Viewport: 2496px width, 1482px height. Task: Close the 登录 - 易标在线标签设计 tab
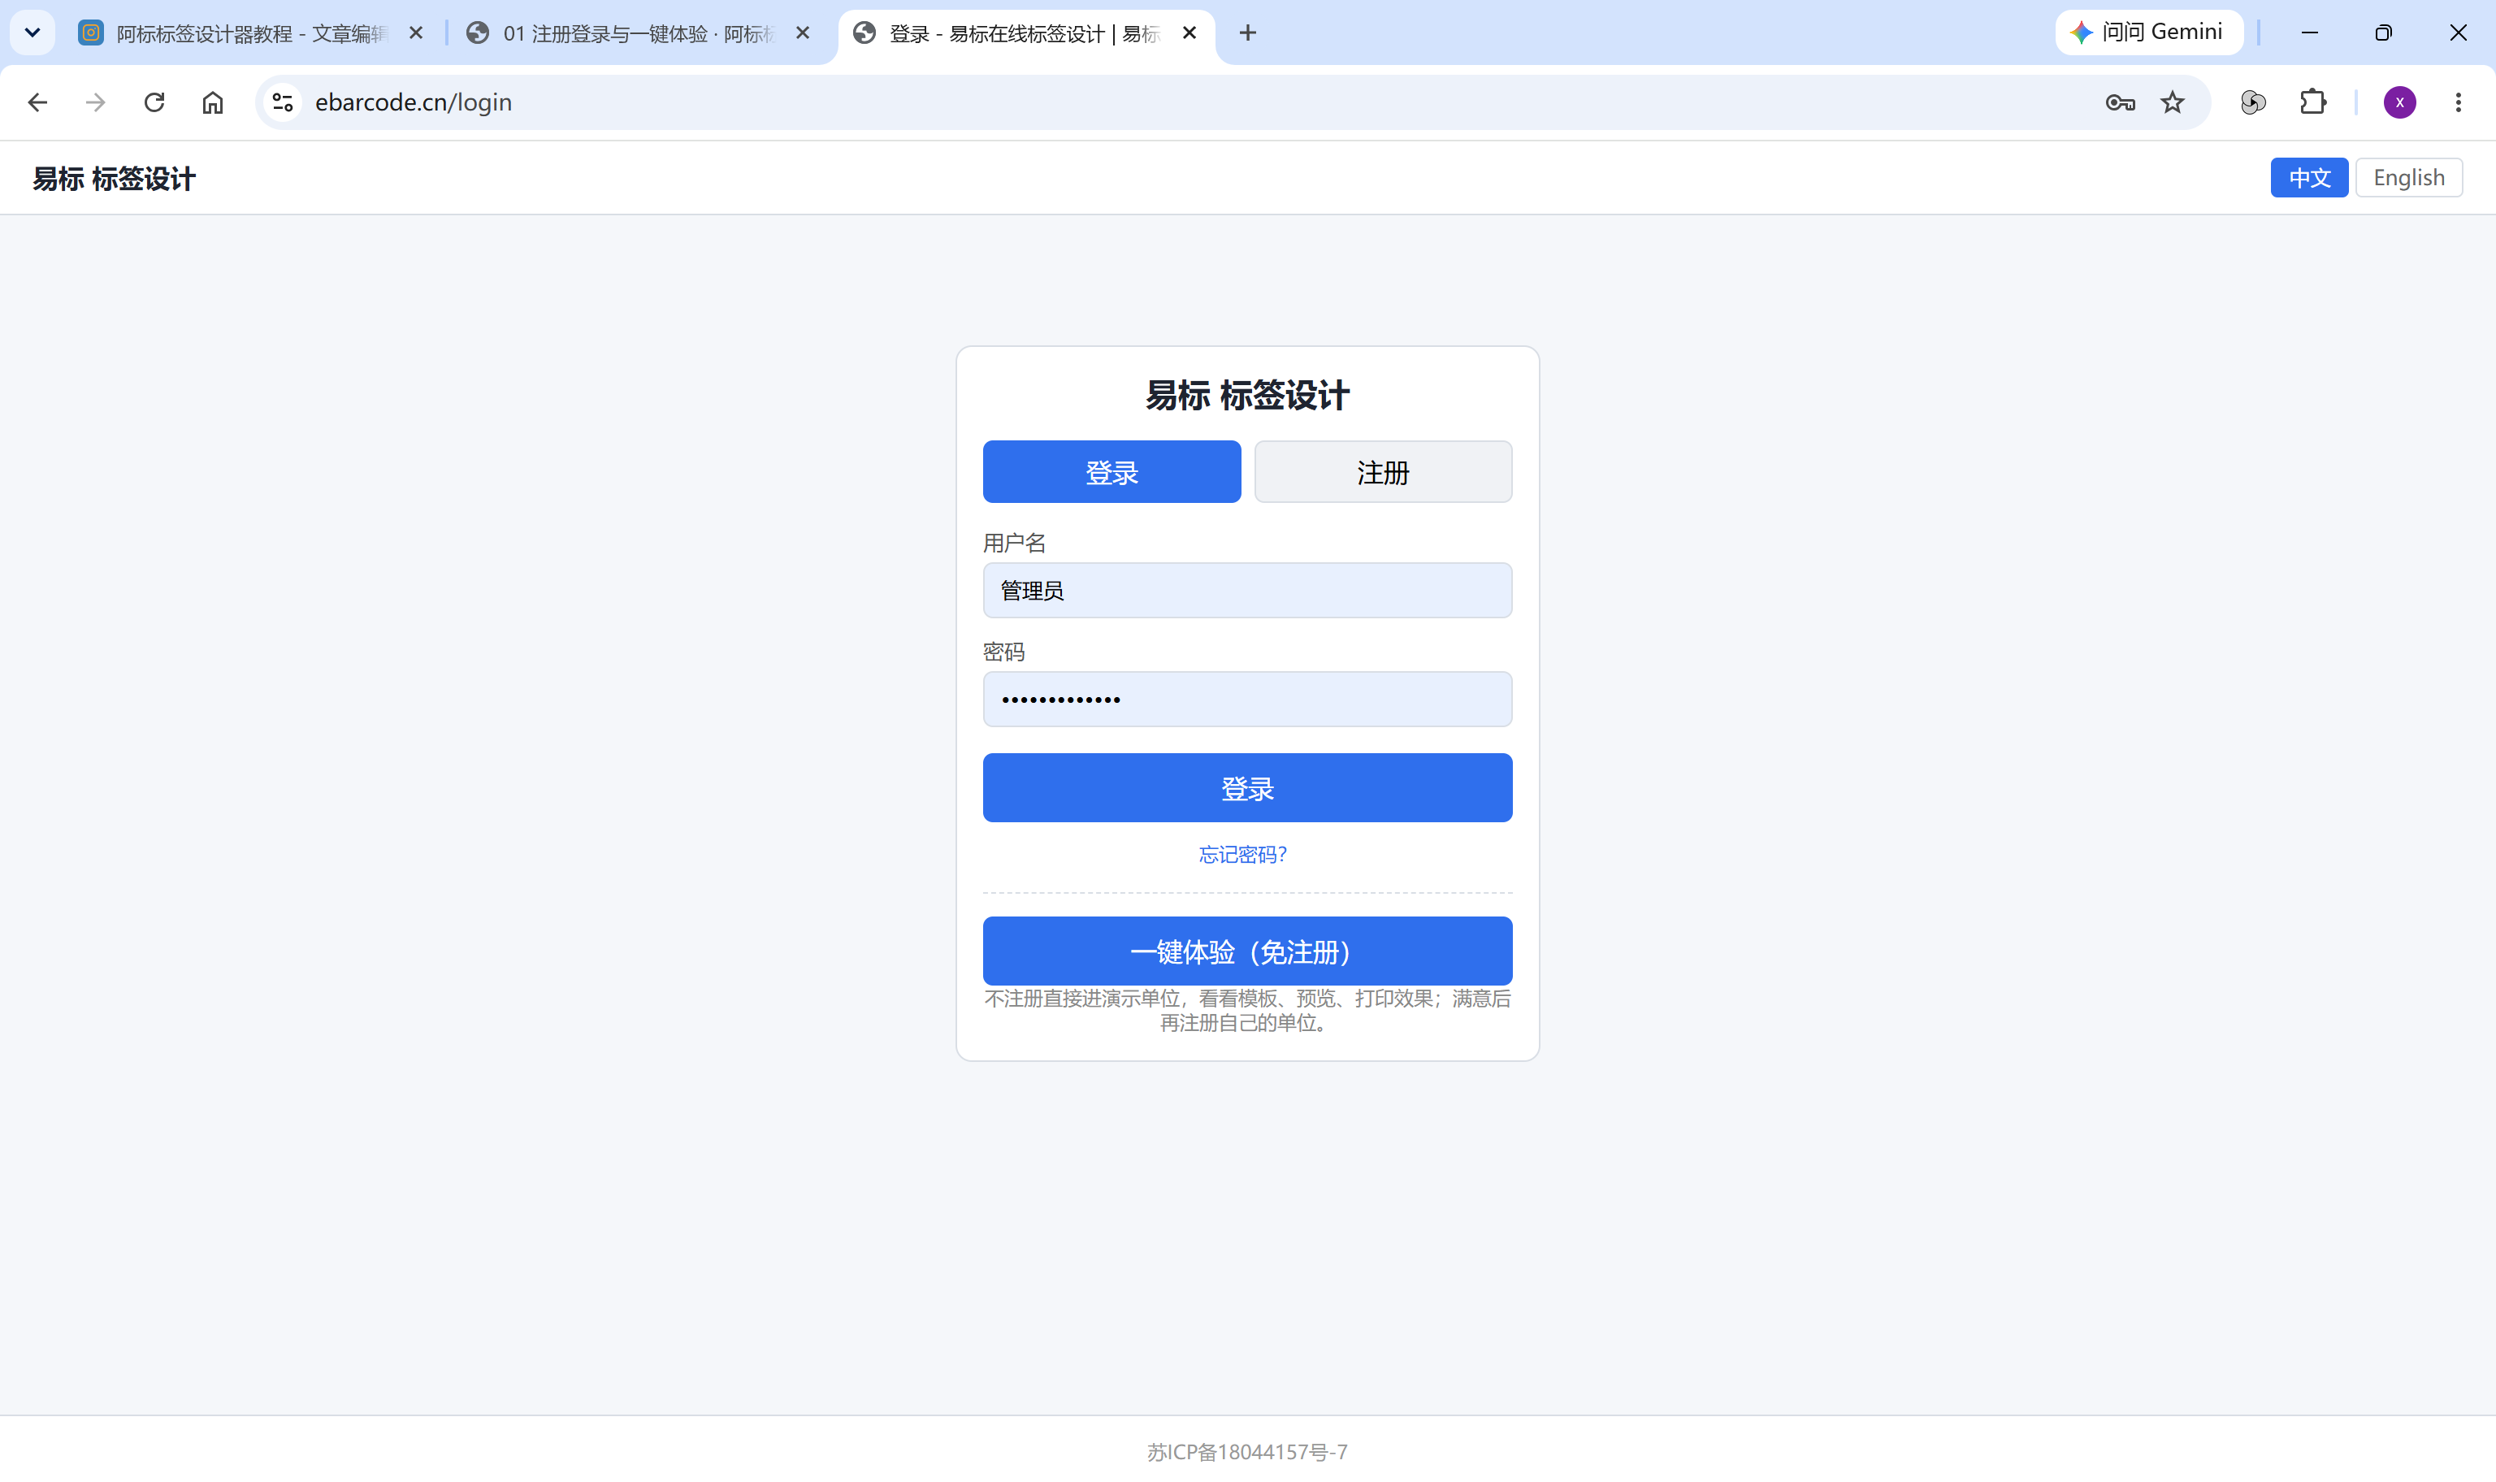1189,33
